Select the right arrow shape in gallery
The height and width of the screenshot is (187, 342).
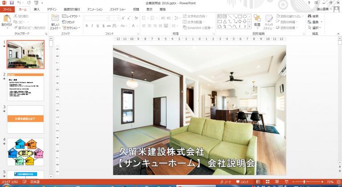(x=240, y=21)
